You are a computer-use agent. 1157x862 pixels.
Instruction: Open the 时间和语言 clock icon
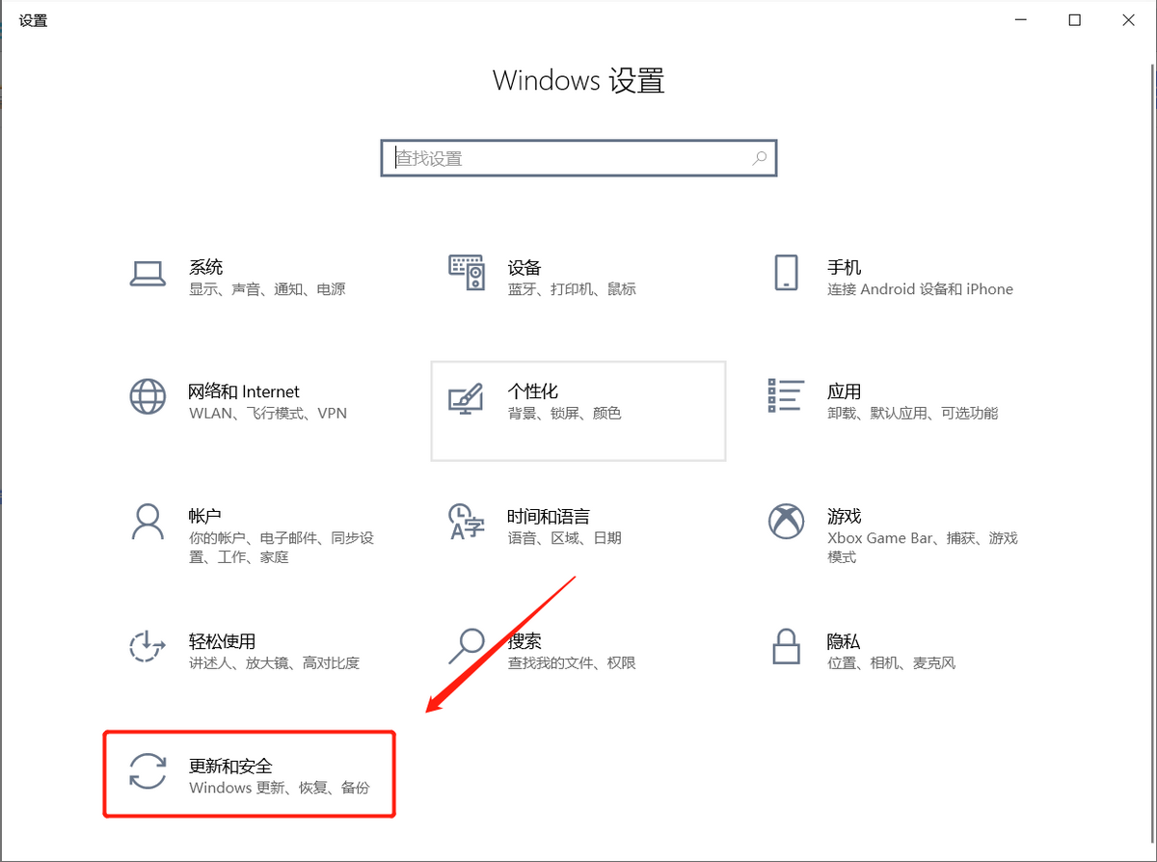point(467,522)
